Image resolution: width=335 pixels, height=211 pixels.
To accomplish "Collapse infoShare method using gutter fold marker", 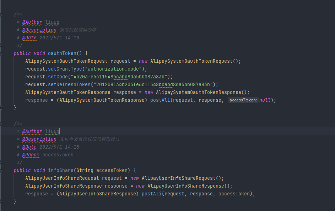I will click(x=1, y=171).
